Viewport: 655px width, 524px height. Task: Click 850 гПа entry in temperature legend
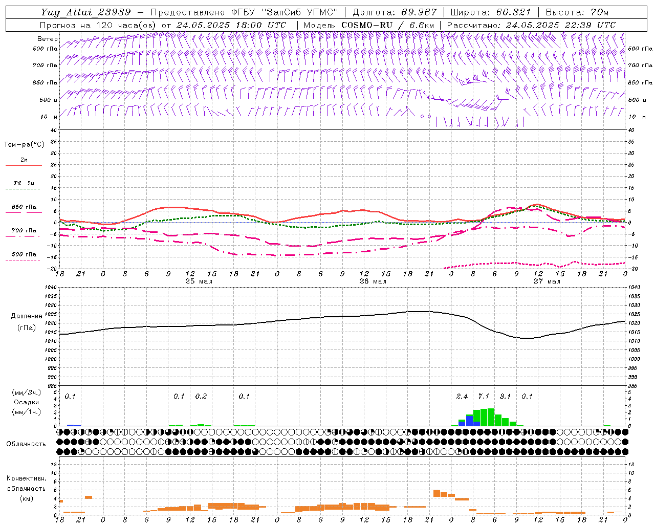point(24,207)
